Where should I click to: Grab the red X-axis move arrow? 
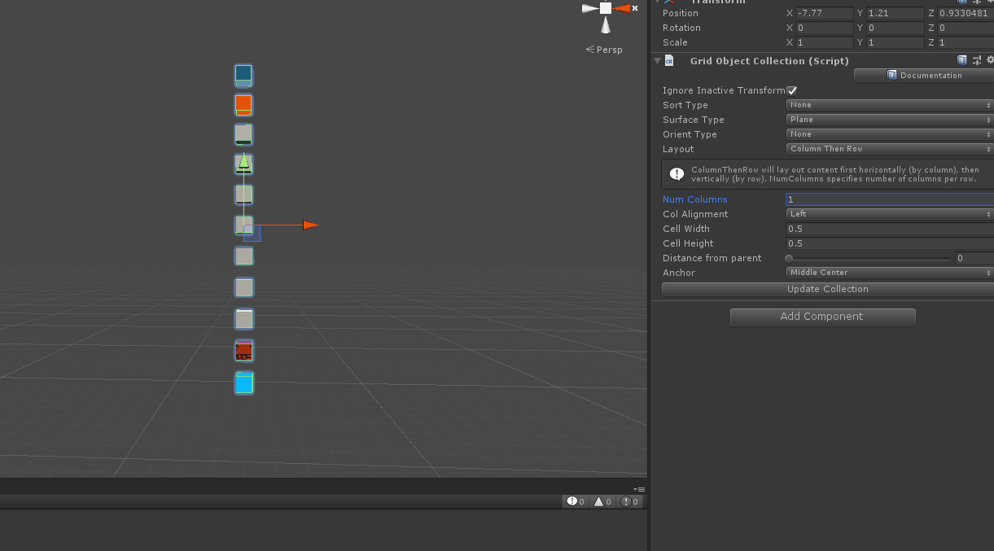pos(310,225)
